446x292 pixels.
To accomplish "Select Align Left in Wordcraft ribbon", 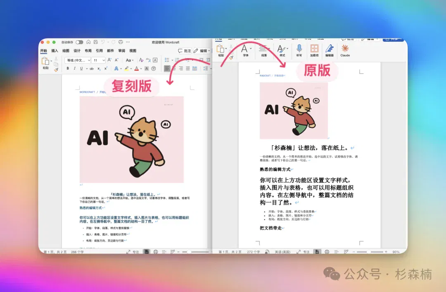I will 167,68.
